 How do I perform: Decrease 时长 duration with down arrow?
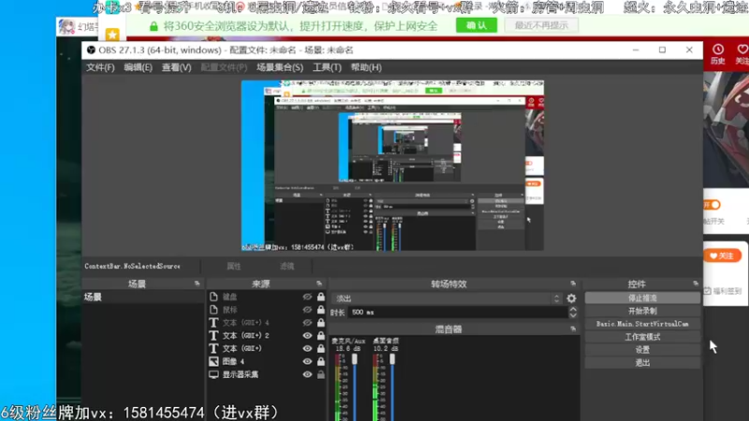pos(573,315)
